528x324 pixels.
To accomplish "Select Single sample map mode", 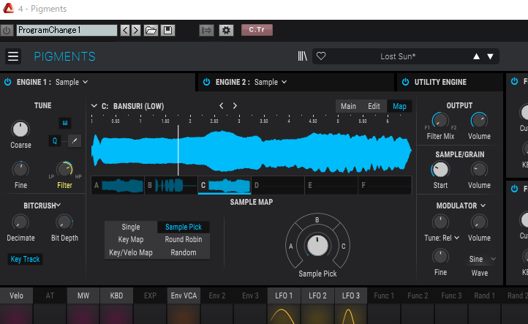I will coord(131,227).
